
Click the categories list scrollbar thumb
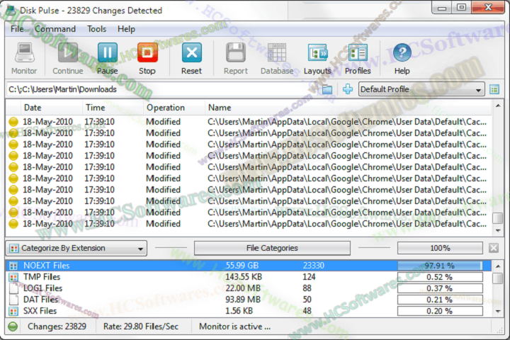click(498, 278)
